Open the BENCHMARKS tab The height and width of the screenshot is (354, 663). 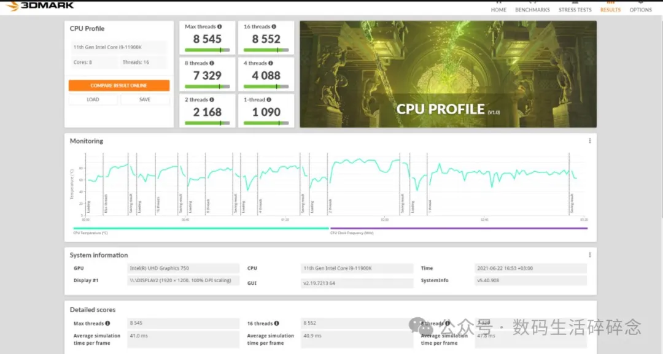coord(532,10)
